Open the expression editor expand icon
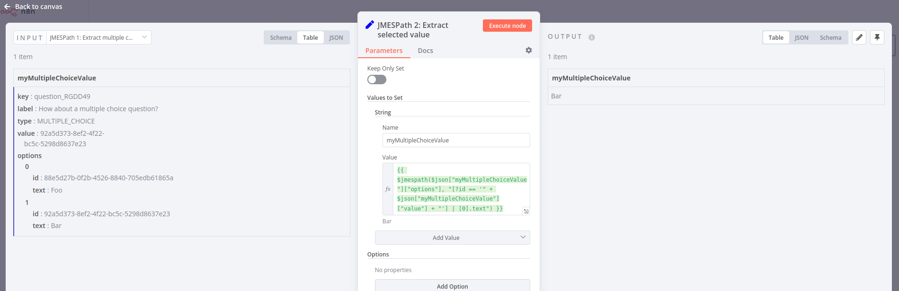The width and height of the screenshot is (899, 291). [x=526, y=211]
